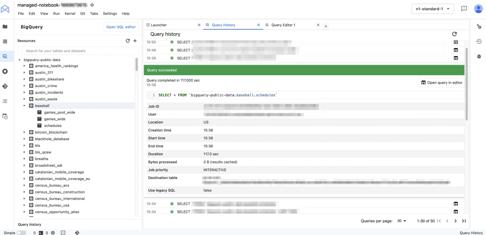Open property inspector gears in right sidebar
486x235 pixels.
pos(479,26)
